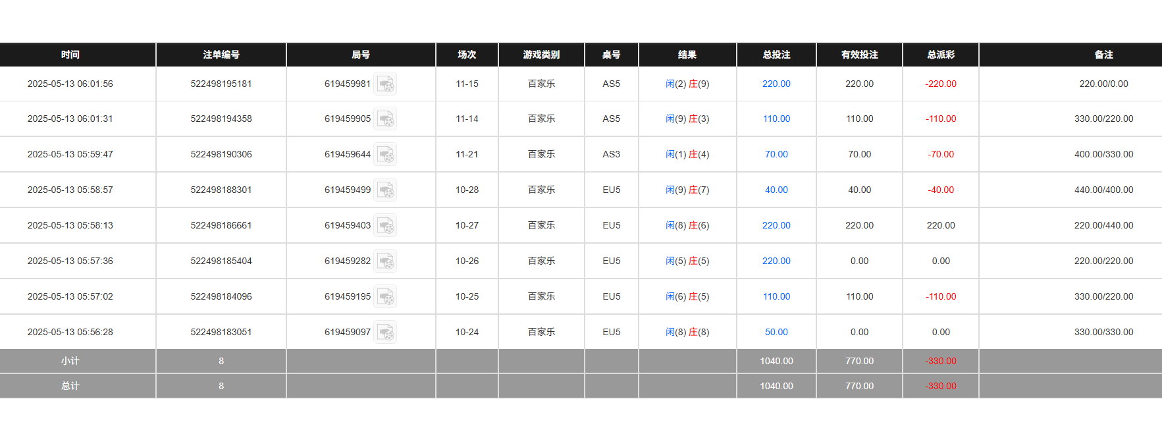Show video replay of round 619459282

(x=386, y=261)
